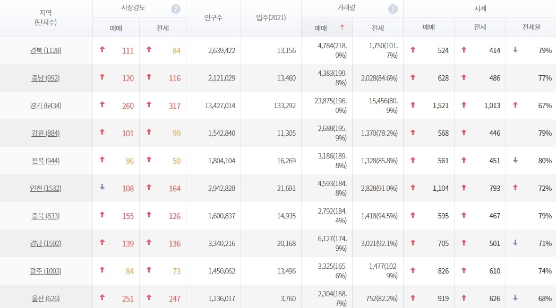The height and width of the screenshot is (308, 556).
Task: Click red up arrow beside 울산 시세 전세 626
Action: (464, 298)
